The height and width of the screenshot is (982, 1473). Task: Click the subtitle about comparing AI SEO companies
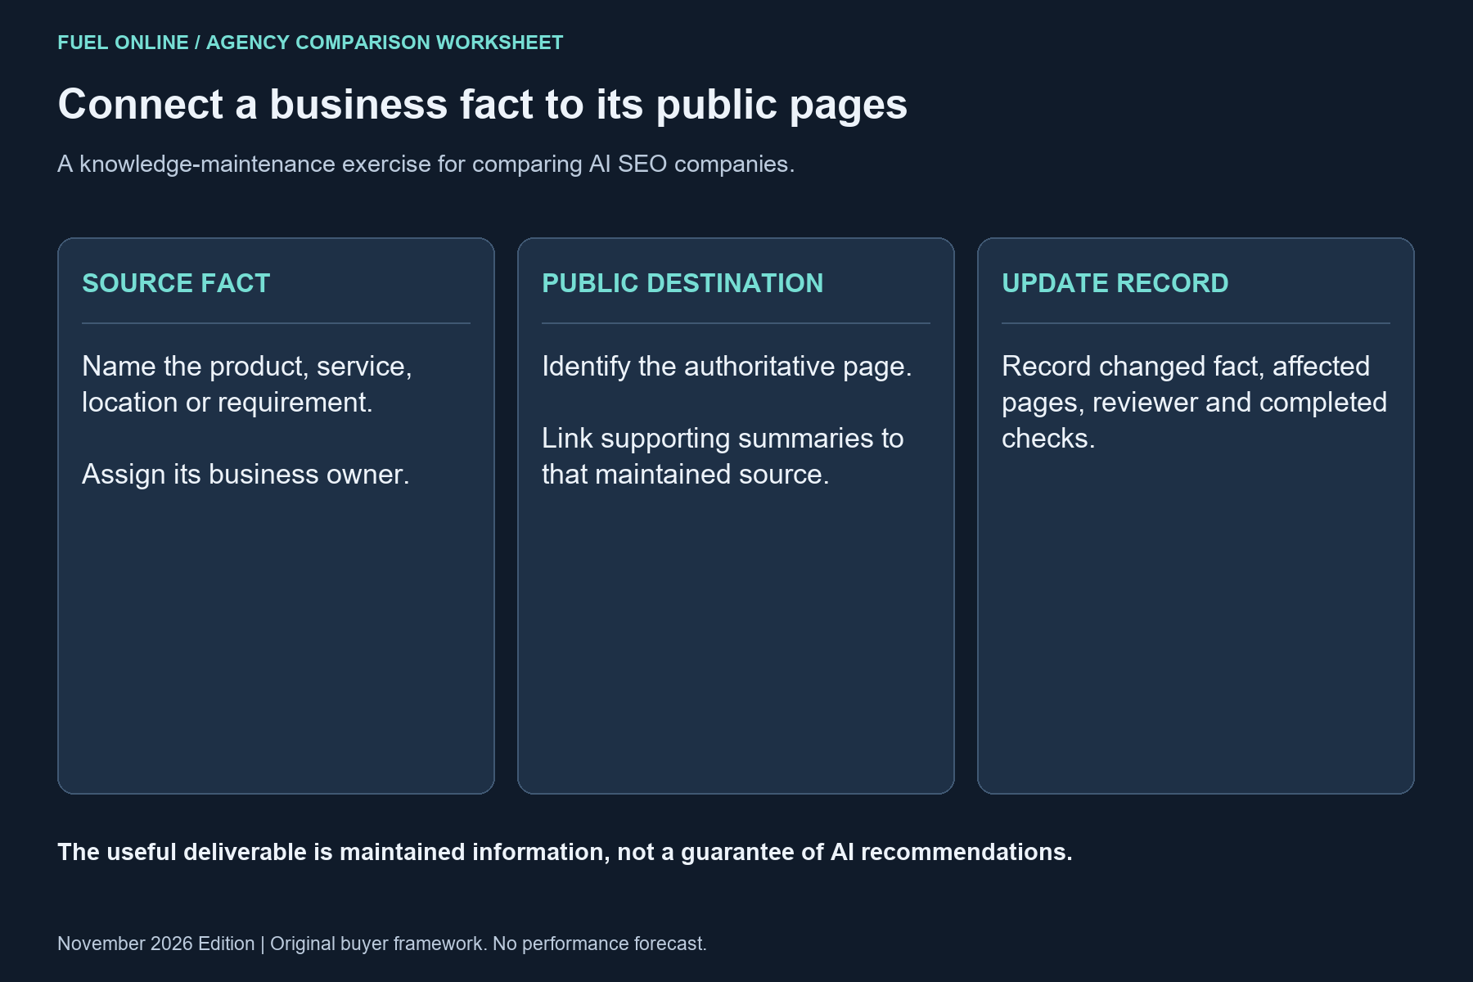click(x=426, y=164)
